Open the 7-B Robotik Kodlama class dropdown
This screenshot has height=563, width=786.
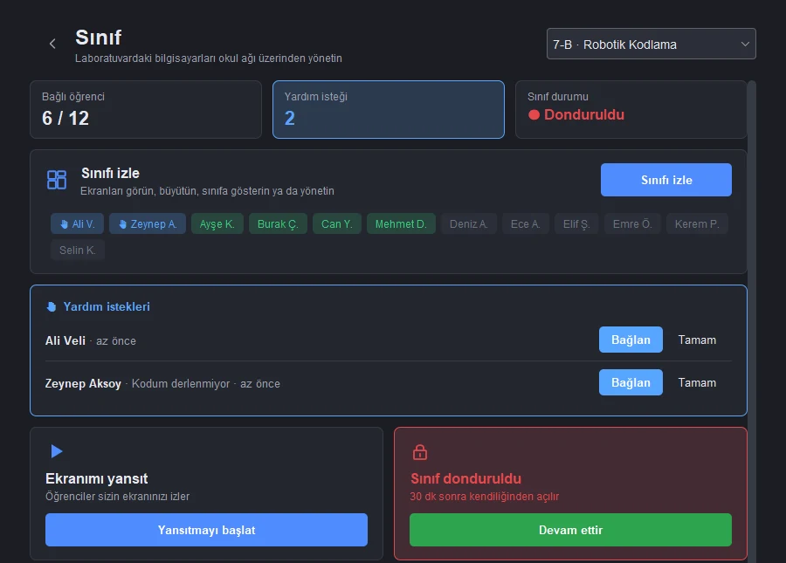652,44
